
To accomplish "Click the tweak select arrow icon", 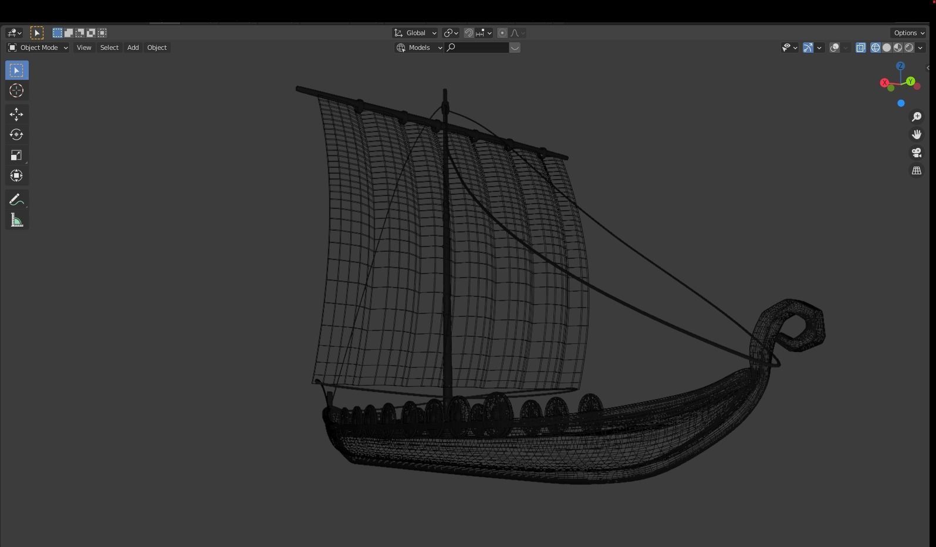I will (x=36, y=33).
